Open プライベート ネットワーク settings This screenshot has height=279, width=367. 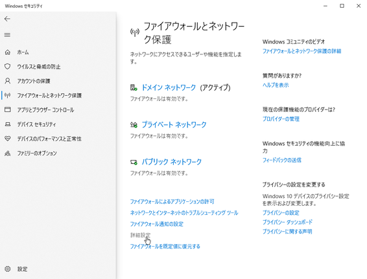174,124
